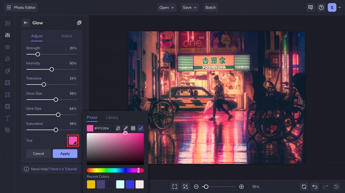Open the Text tool in sidebar
Viewport: 345px width, 193px height.
[7, 118]
